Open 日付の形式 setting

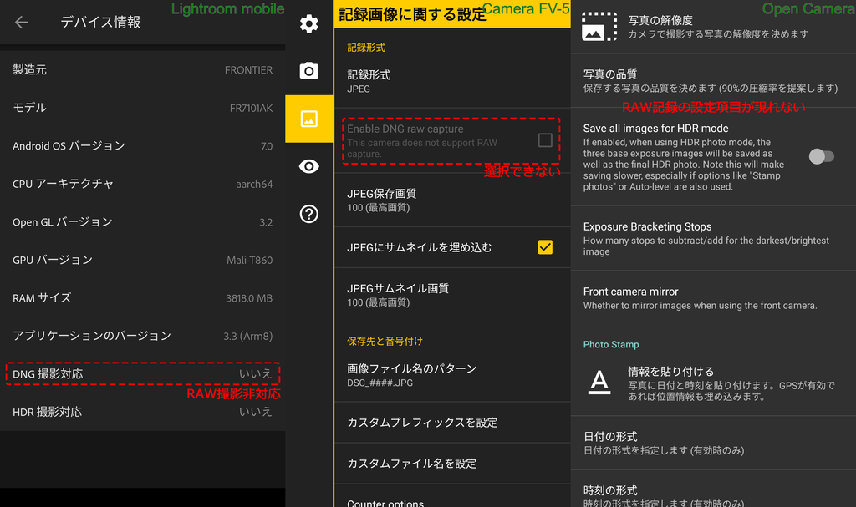[x=713, y=444]
